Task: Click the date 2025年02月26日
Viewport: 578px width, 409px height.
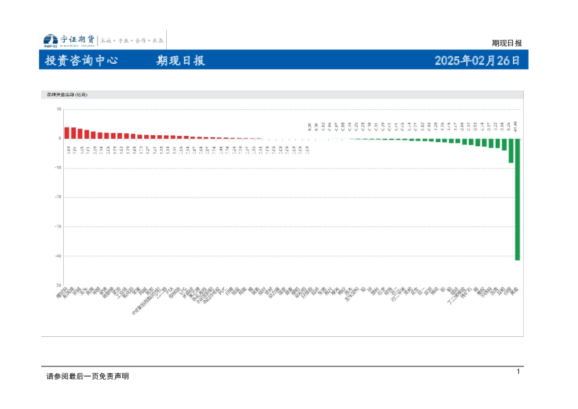Action: (477, 60)
